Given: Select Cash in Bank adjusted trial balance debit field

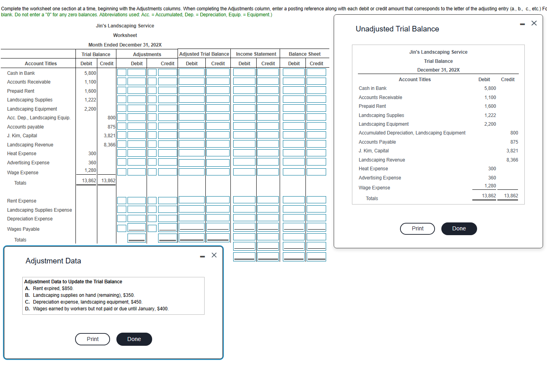Looking at the screenshot, I should pos(191,72).
